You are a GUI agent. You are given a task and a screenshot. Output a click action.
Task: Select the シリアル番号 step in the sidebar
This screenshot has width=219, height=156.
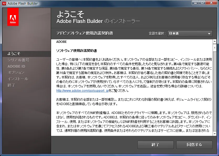18,60
